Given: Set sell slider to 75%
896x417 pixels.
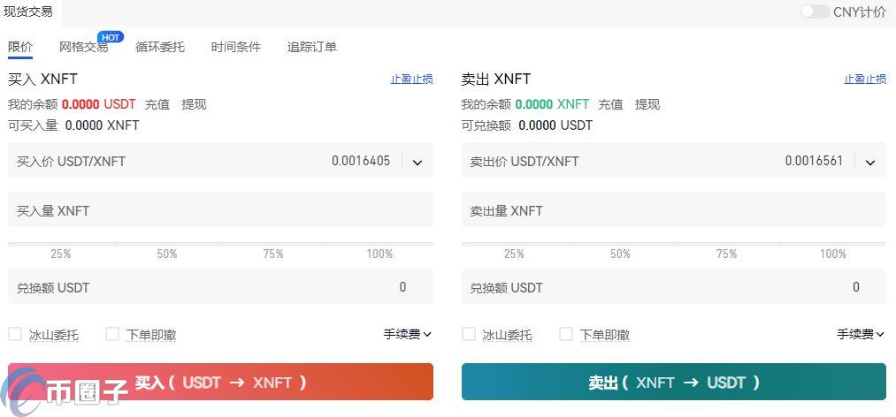Looking at the screenshot, I should point(726,254).
